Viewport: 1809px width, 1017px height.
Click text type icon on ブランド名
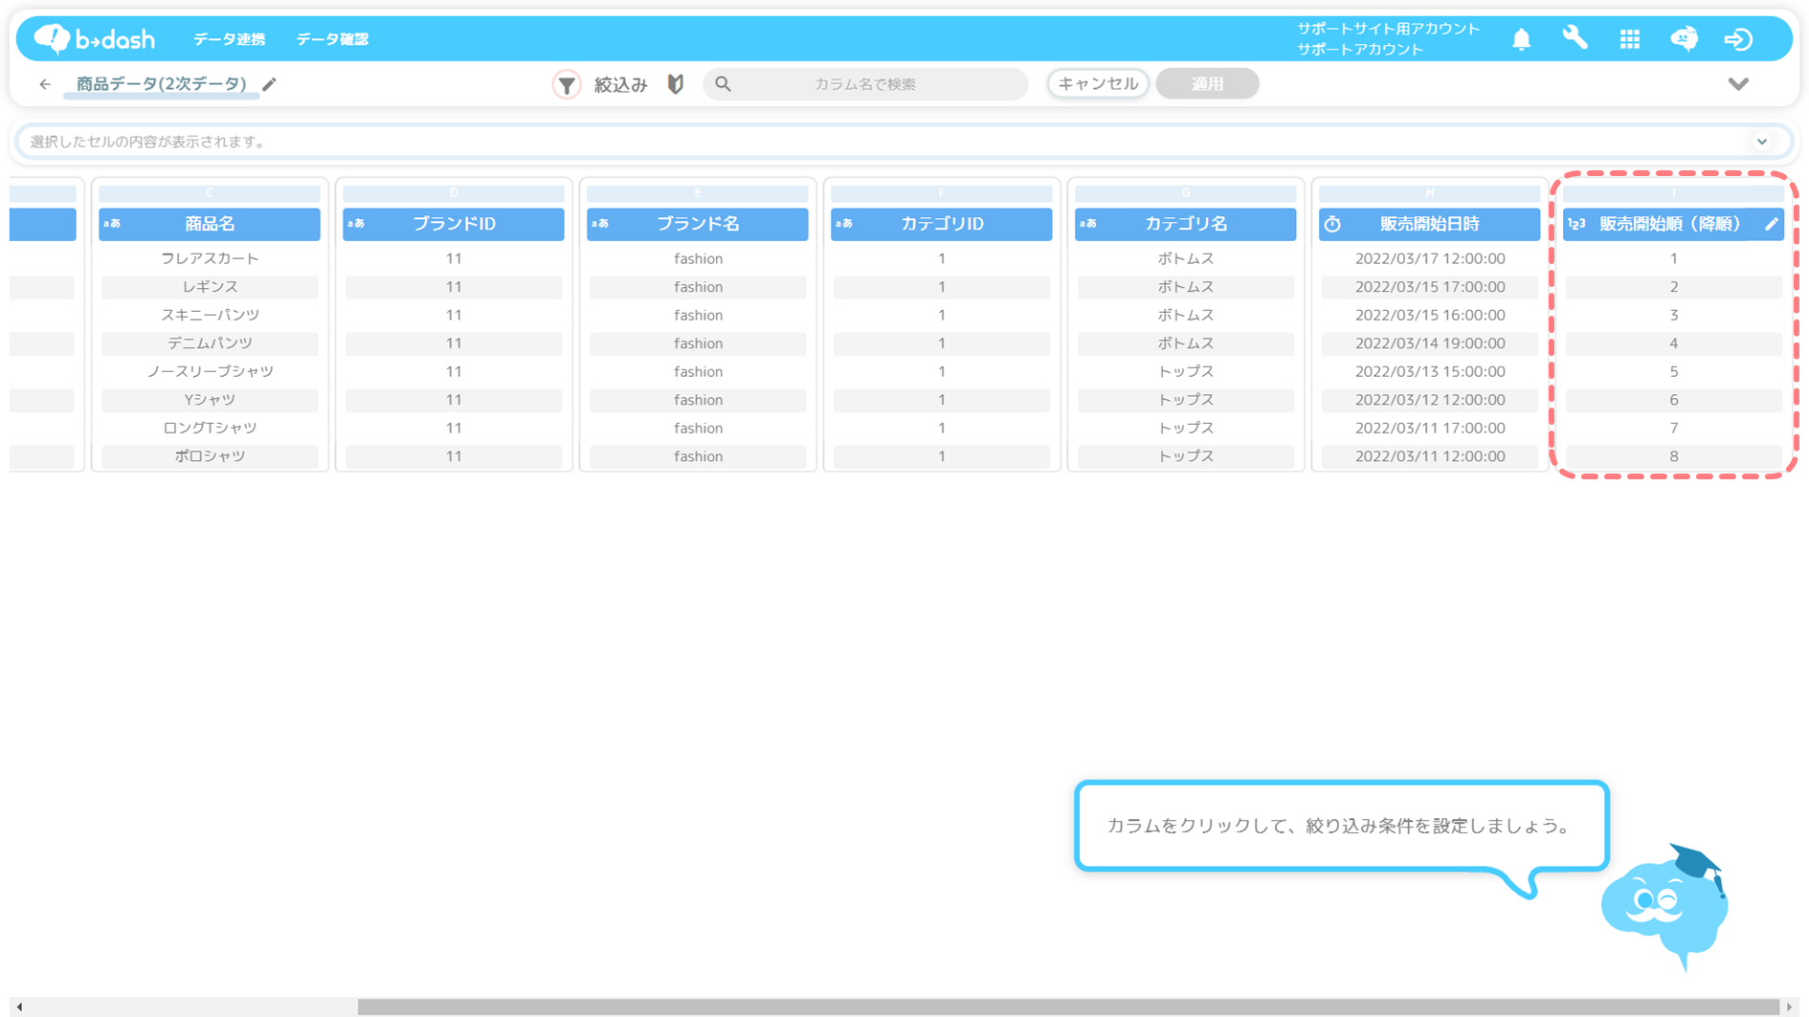click(600, 224)
